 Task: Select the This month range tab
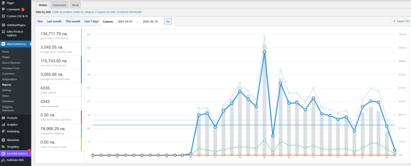(x=73, y=21)
